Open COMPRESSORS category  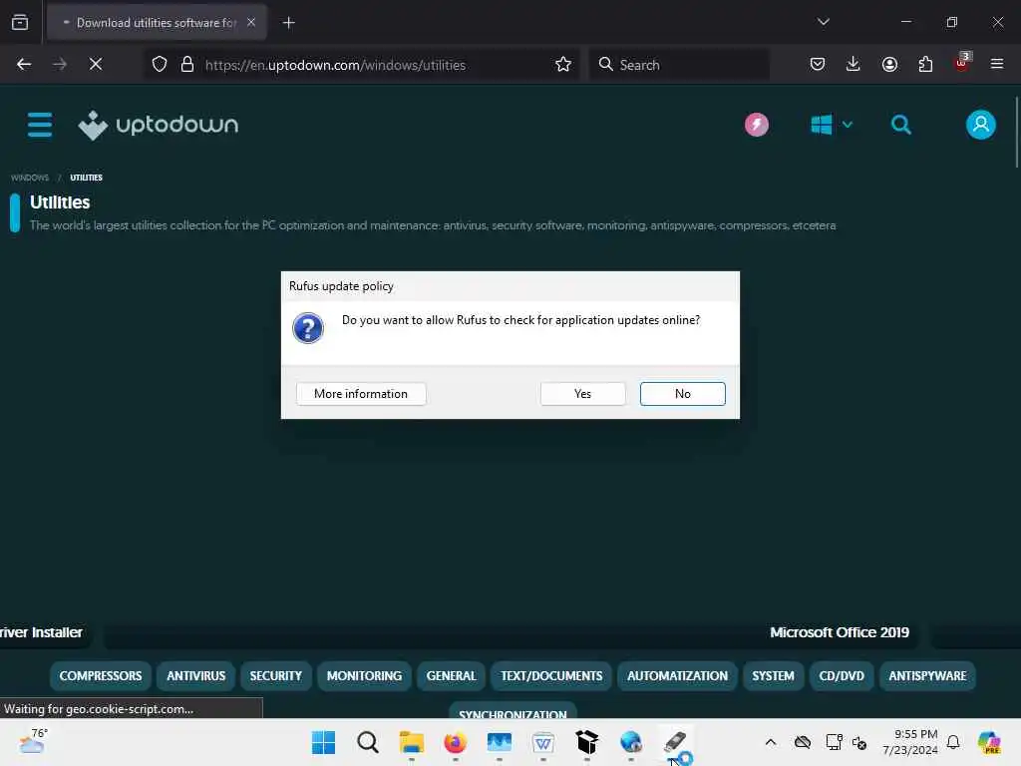pyautogui.click(x=101, y=676)
